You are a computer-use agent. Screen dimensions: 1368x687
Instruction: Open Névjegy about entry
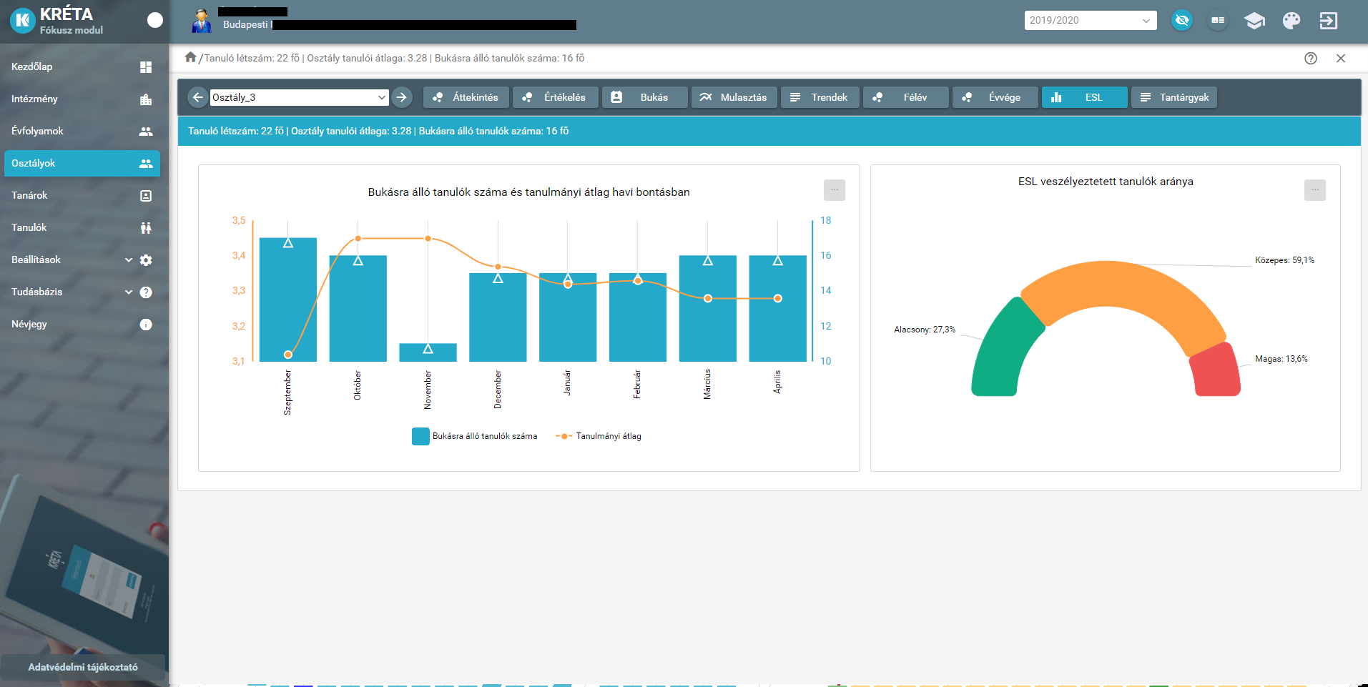[82, 324]
